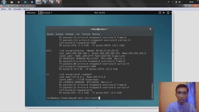
Task: Click the Windows tray volume speaker icon
Action: [x=180, y=2]
